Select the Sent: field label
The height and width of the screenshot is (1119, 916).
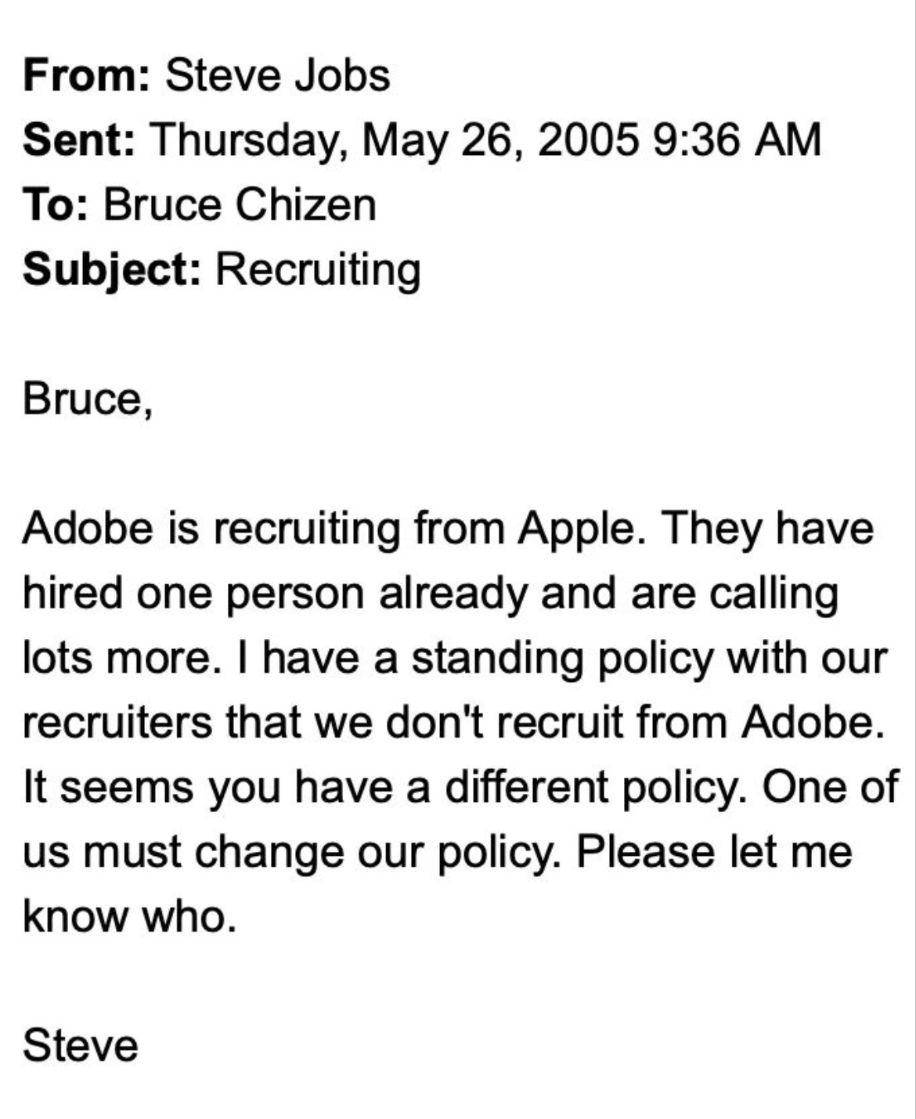click(x=80, y=140)
